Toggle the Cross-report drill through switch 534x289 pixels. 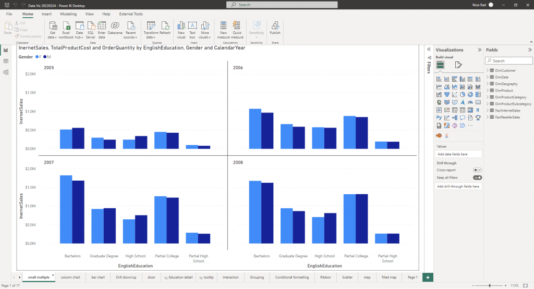(477, 170)
